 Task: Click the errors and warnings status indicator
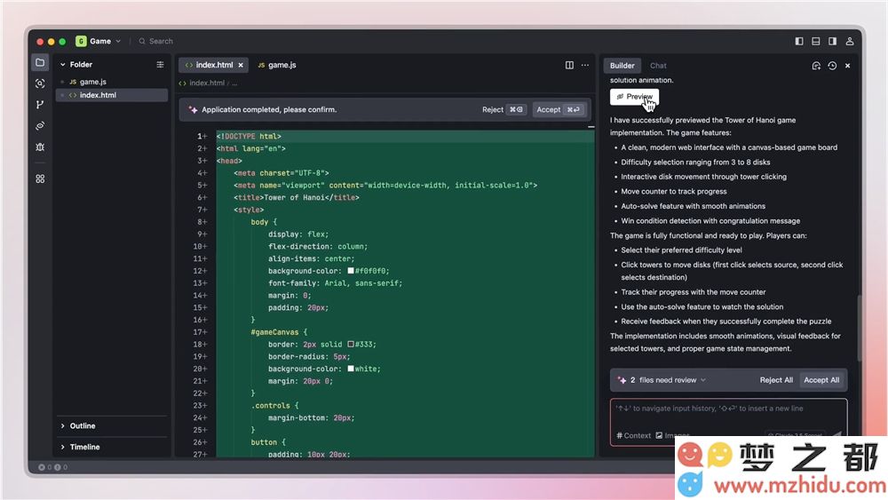(52, 467)
